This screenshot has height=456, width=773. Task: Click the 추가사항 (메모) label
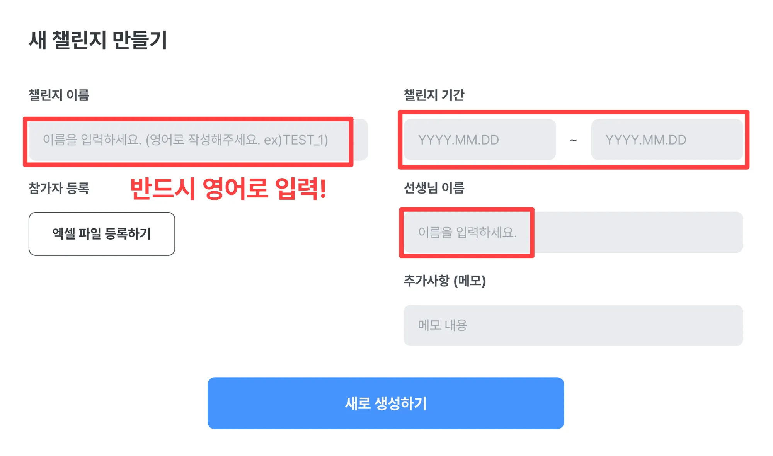pos(444,281)
